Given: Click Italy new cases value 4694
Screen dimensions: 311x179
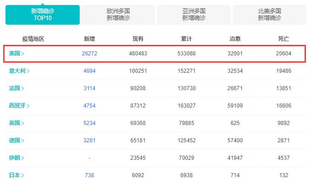Looking at the screenshot, I should [89, 71].
